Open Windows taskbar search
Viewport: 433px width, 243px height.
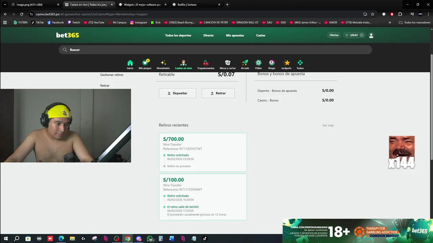[x=17, y=239]
